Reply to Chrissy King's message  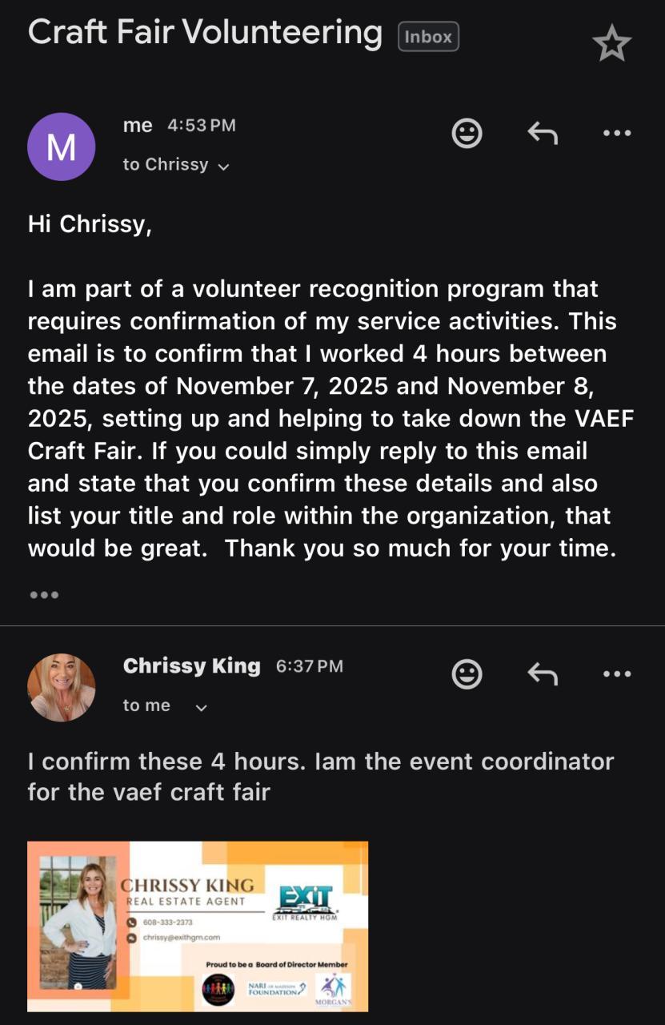(x=543, y=674)
